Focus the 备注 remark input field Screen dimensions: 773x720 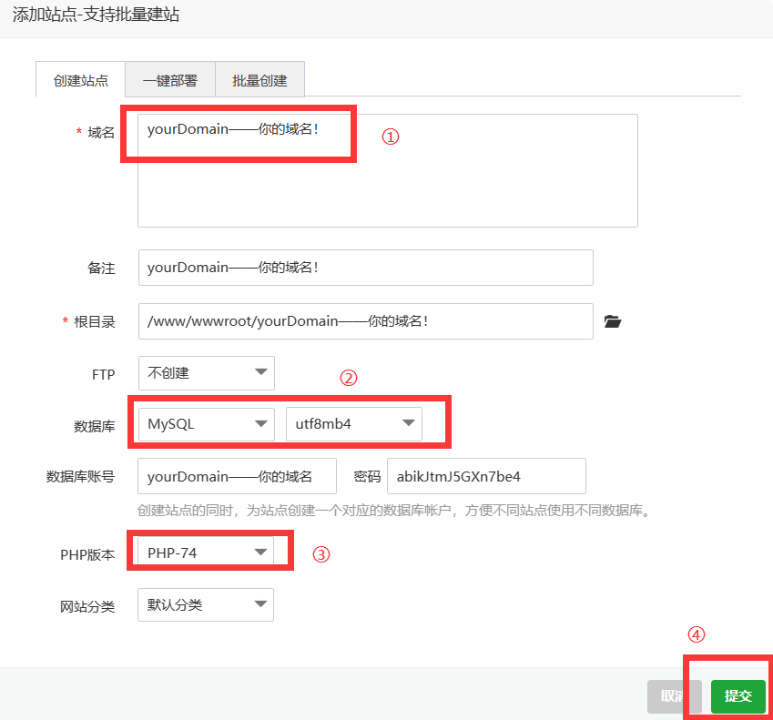(365, 268)
